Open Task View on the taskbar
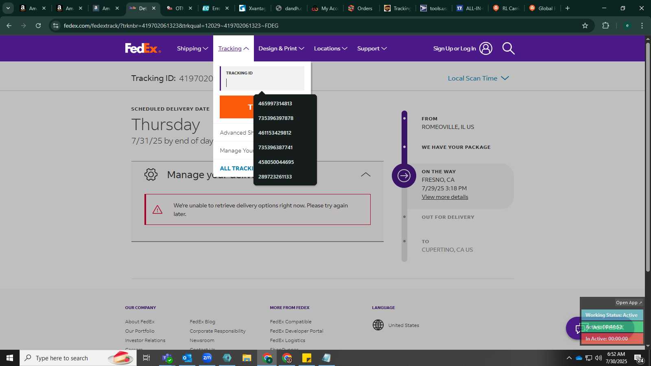The height and width of the screenshot is (366, 651). pyautogui.click(x=146, y=358)
